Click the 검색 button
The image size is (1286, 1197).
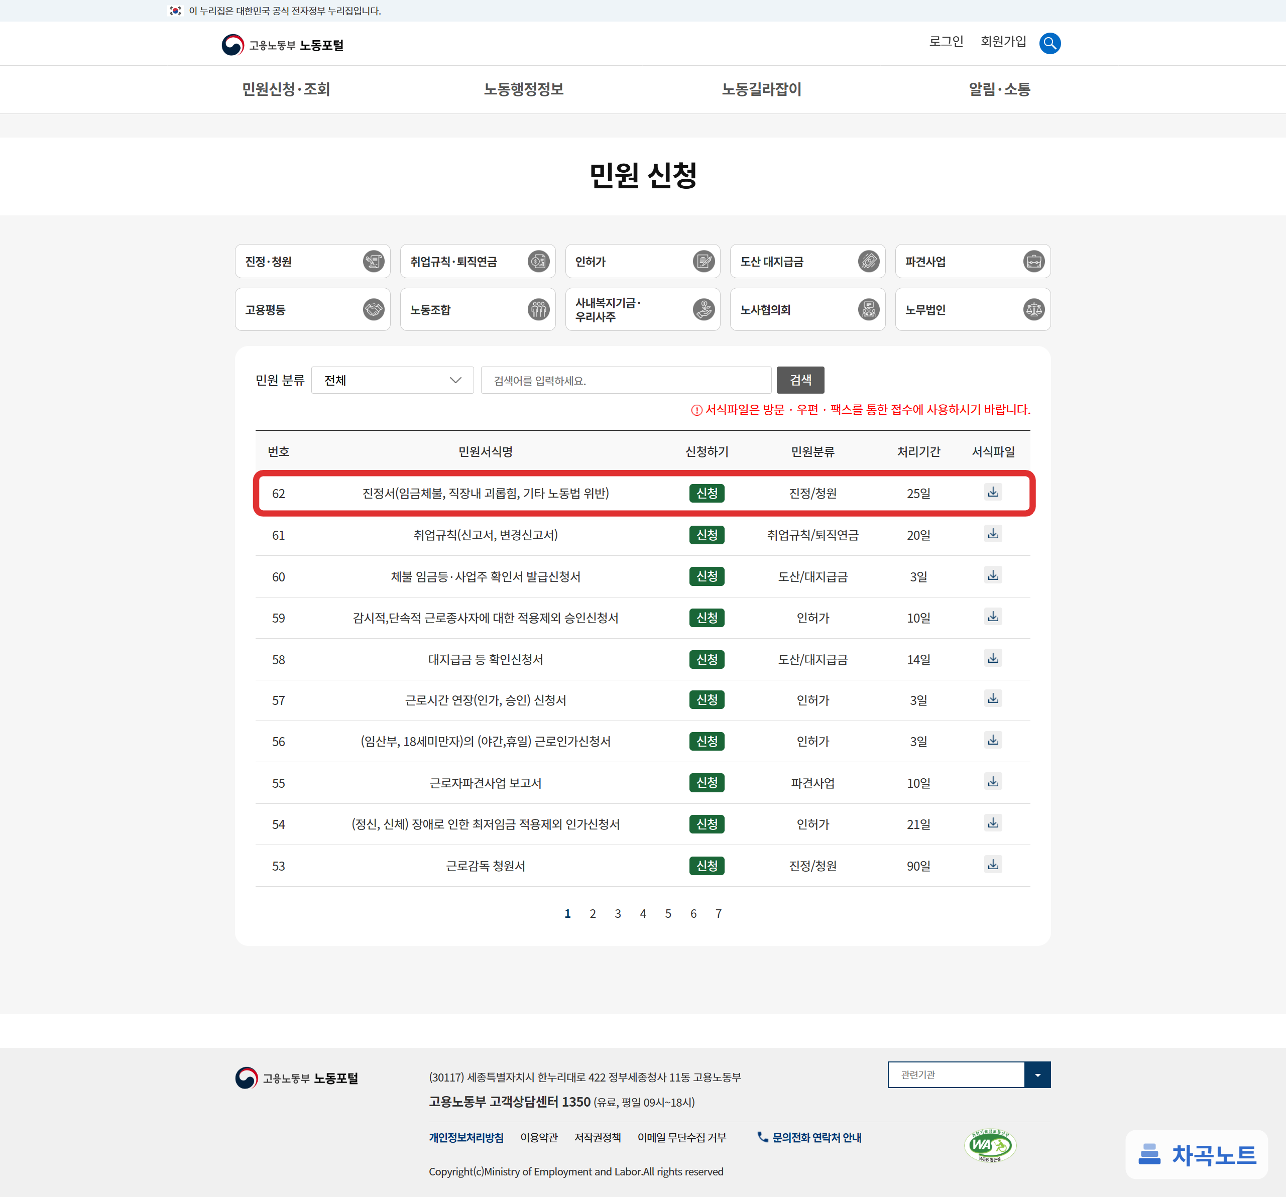tap(800, 380)
